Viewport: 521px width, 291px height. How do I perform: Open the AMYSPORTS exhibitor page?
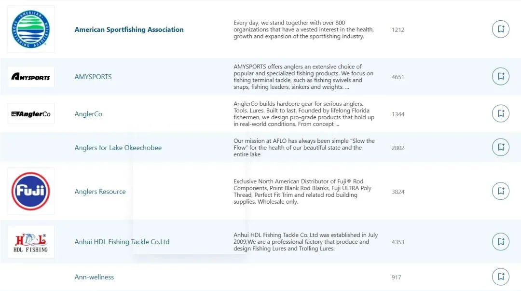(93, 77)
